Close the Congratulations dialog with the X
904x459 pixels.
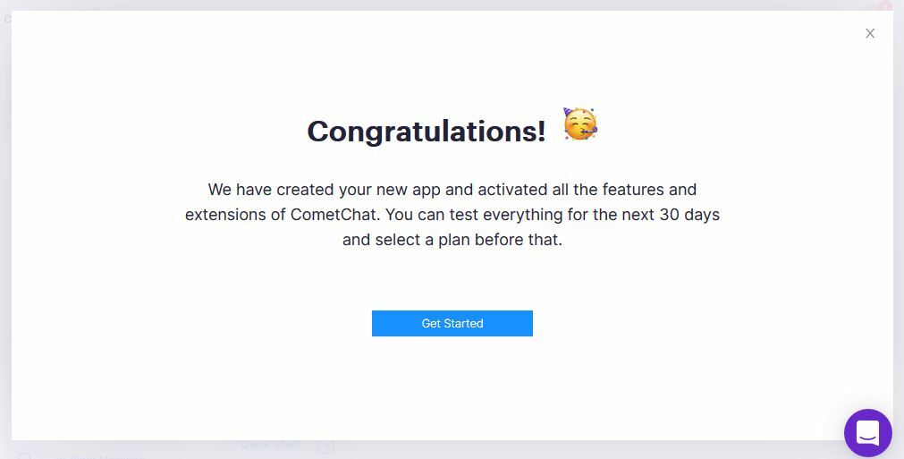[x=870, y=33]
